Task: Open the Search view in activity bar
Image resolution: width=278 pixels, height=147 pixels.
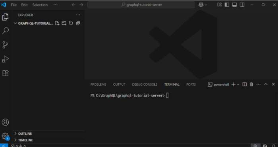Action: tap(5, 31)
